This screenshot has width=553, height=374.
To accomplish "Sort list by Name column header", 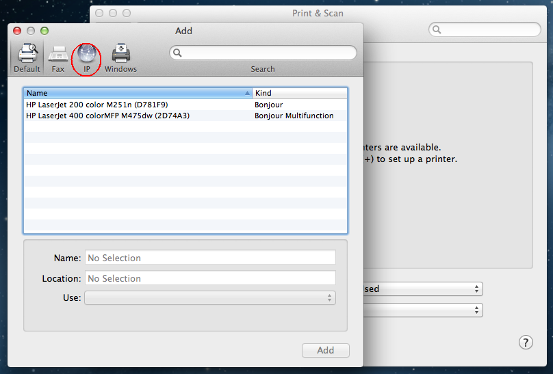I will [137, 93].
